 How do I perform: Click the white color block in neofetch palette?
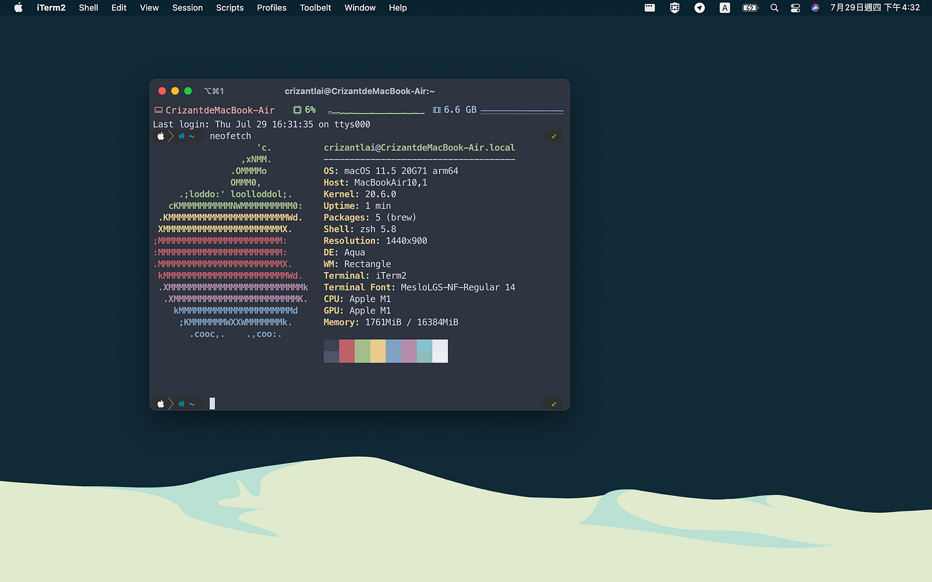pyautogui.click(x=440, y=351)
